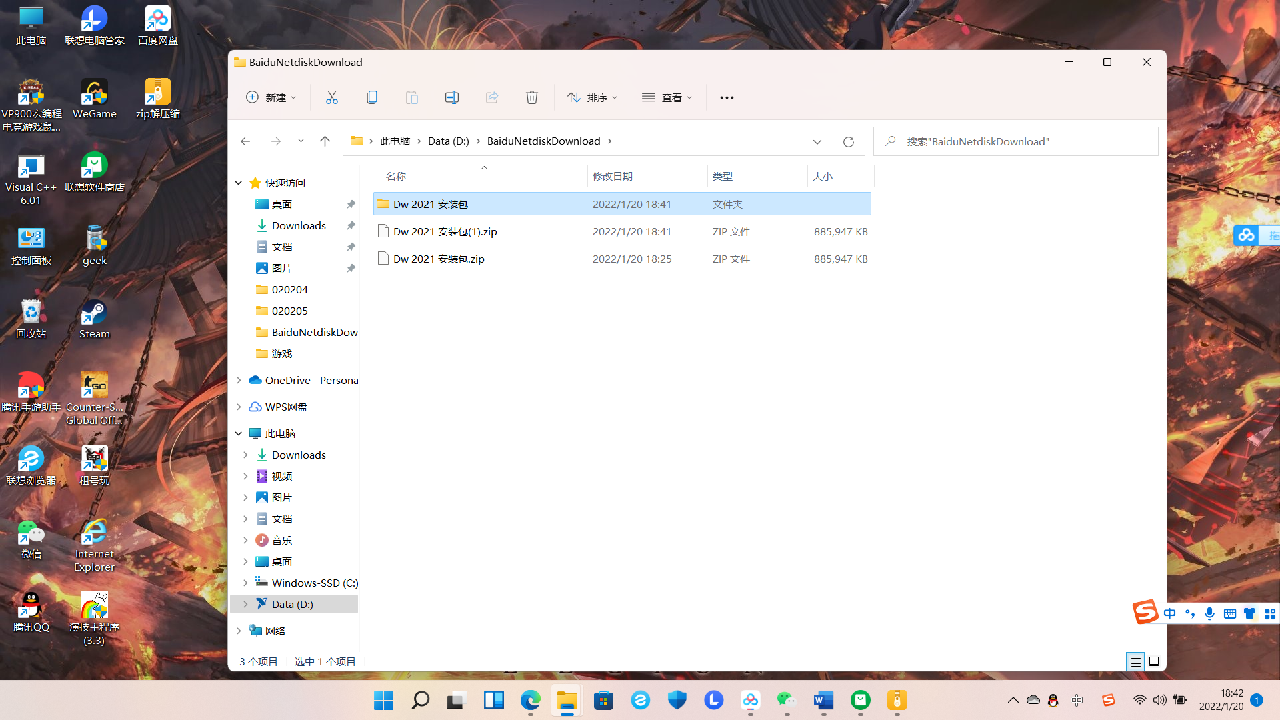
Task: Navigate to Data (D:) via the breadcrumb
Action: [x=448, y=141]
